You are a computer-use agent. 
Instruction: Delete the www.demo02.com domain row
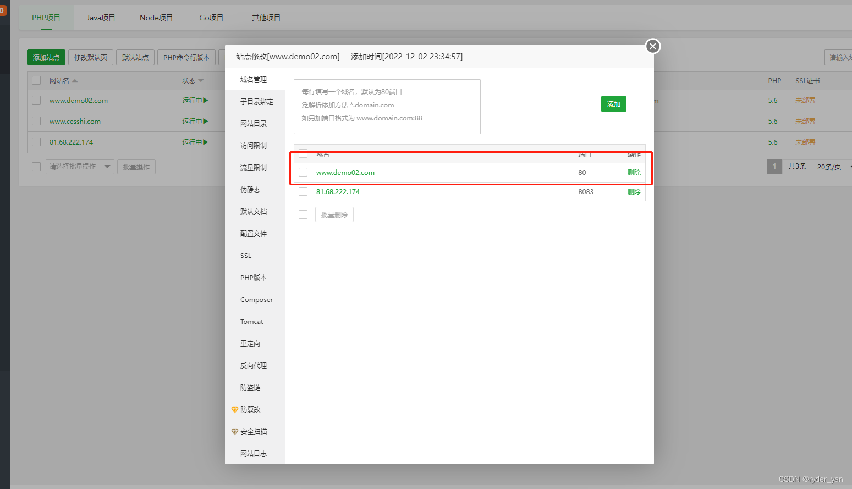tap(634, 172)
